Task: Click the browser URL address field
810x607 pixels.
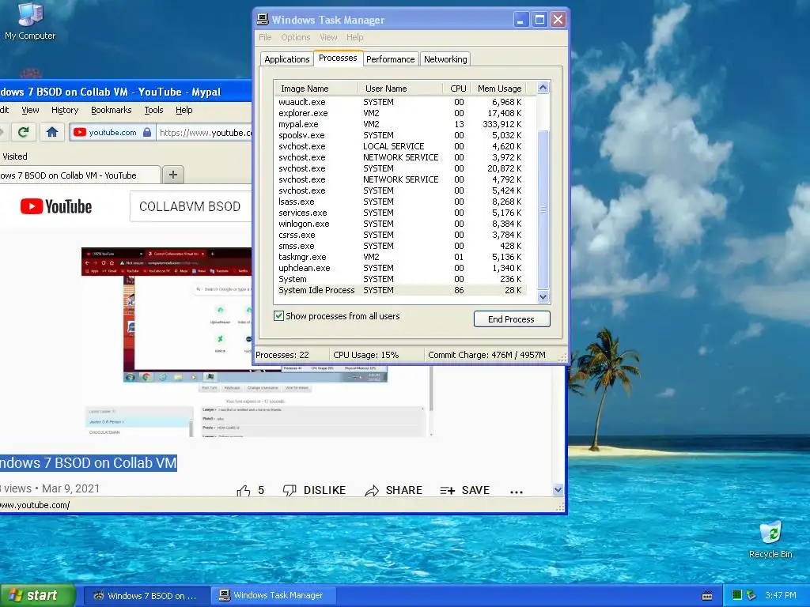Action: pyautogui.click(x=205, y=133)
